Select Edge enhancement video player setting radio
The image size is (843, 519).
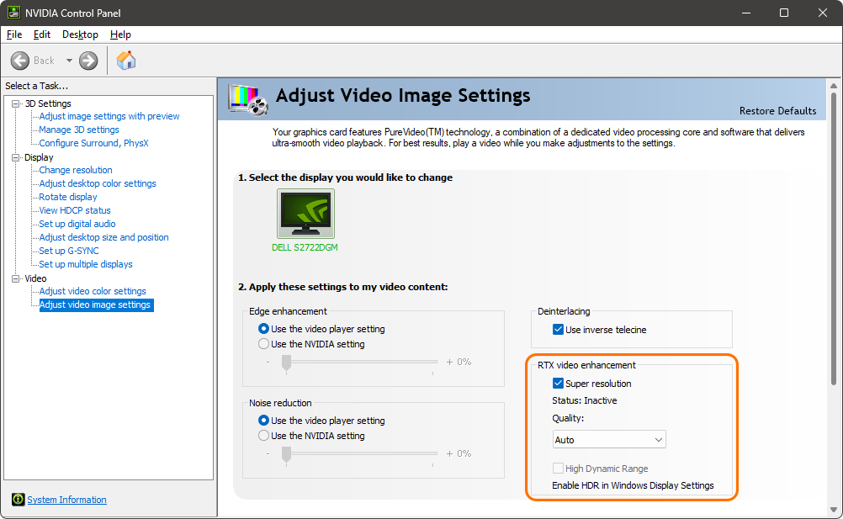point(263,329)
